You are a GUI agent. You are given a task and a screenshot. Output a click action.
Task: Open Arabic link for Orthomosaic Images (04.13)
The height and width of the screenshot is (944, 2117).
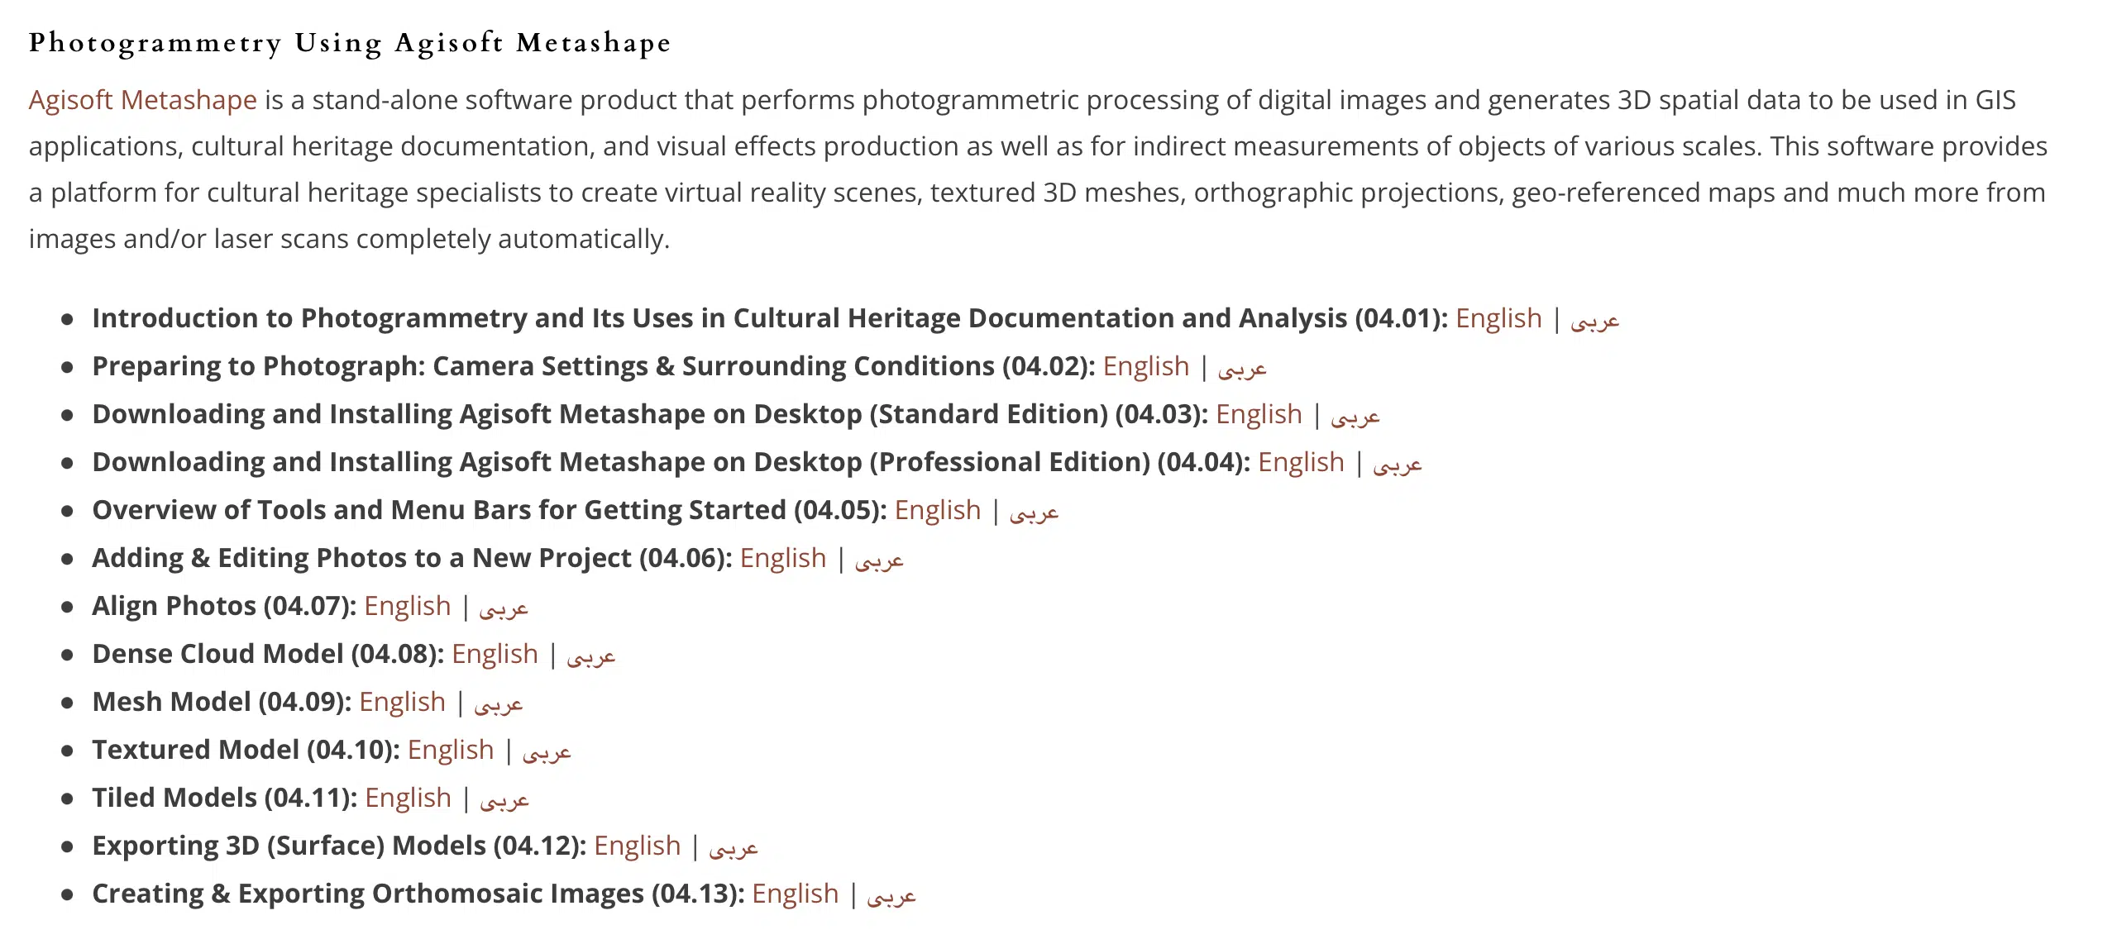tap(891, 896)
